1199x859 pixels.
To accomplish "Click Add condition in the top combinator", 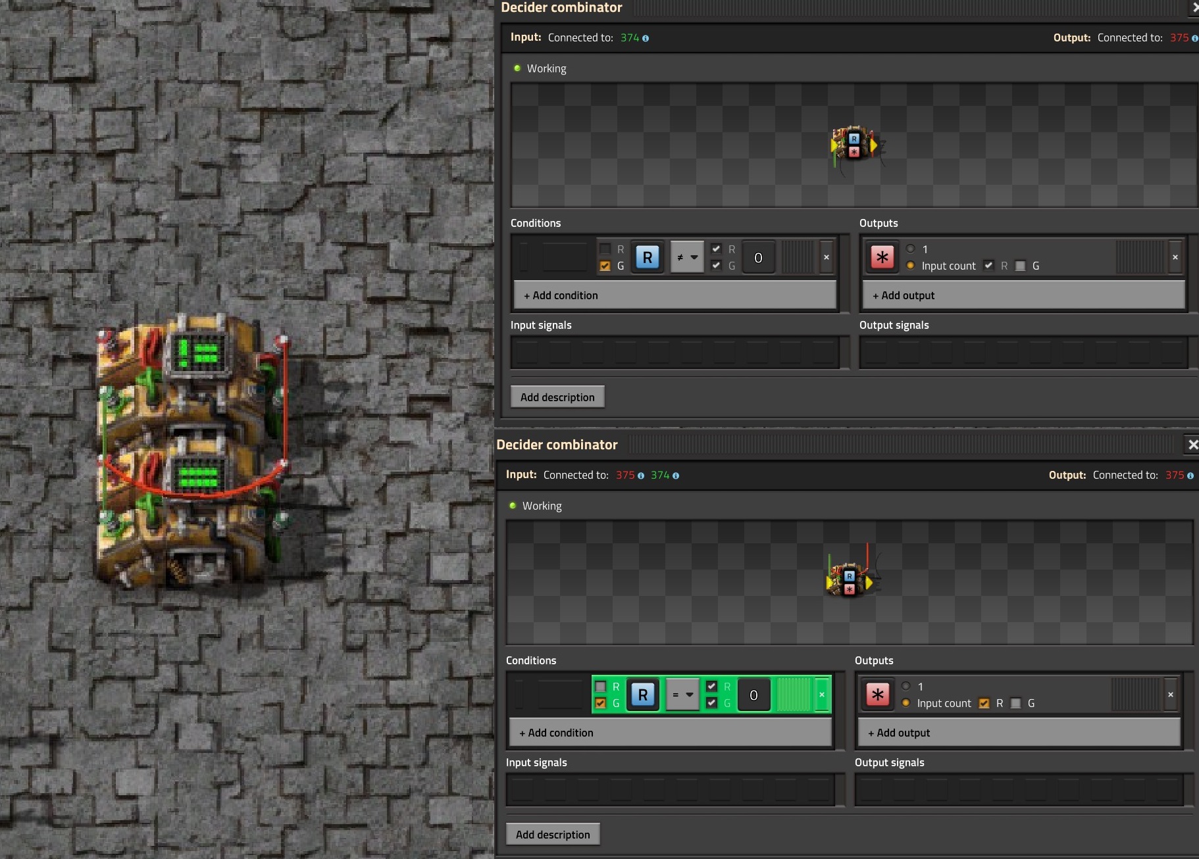I will click(x=675, y=295).
